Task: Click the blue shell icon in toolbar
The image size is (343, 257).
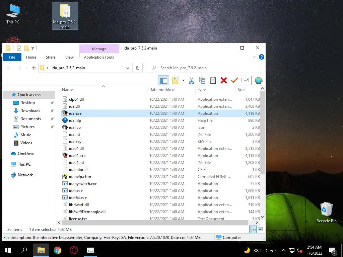Action: 258,80
